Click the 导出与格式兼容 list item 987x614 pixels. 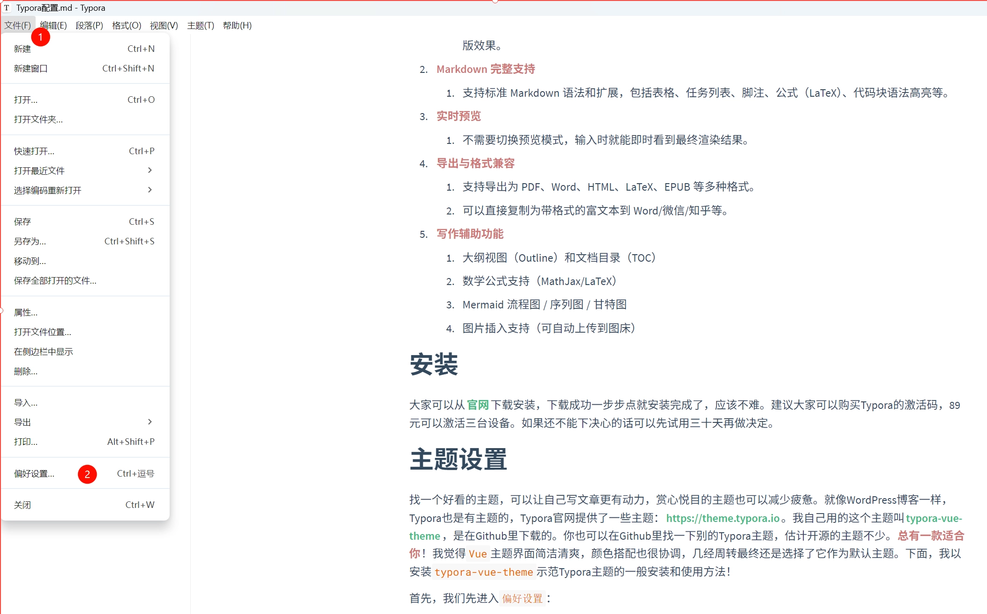click(476, 163)
